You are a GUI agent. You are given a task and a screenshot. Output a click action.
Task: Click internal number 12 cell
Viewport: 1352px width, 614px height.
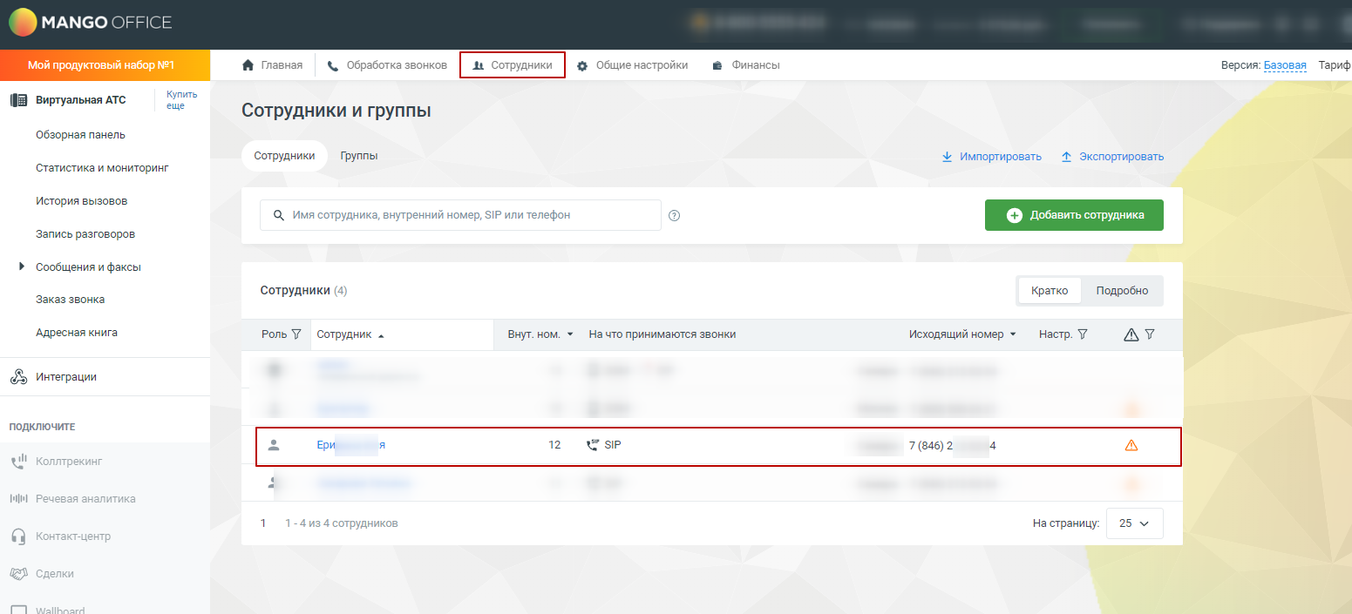coord(554,445)
